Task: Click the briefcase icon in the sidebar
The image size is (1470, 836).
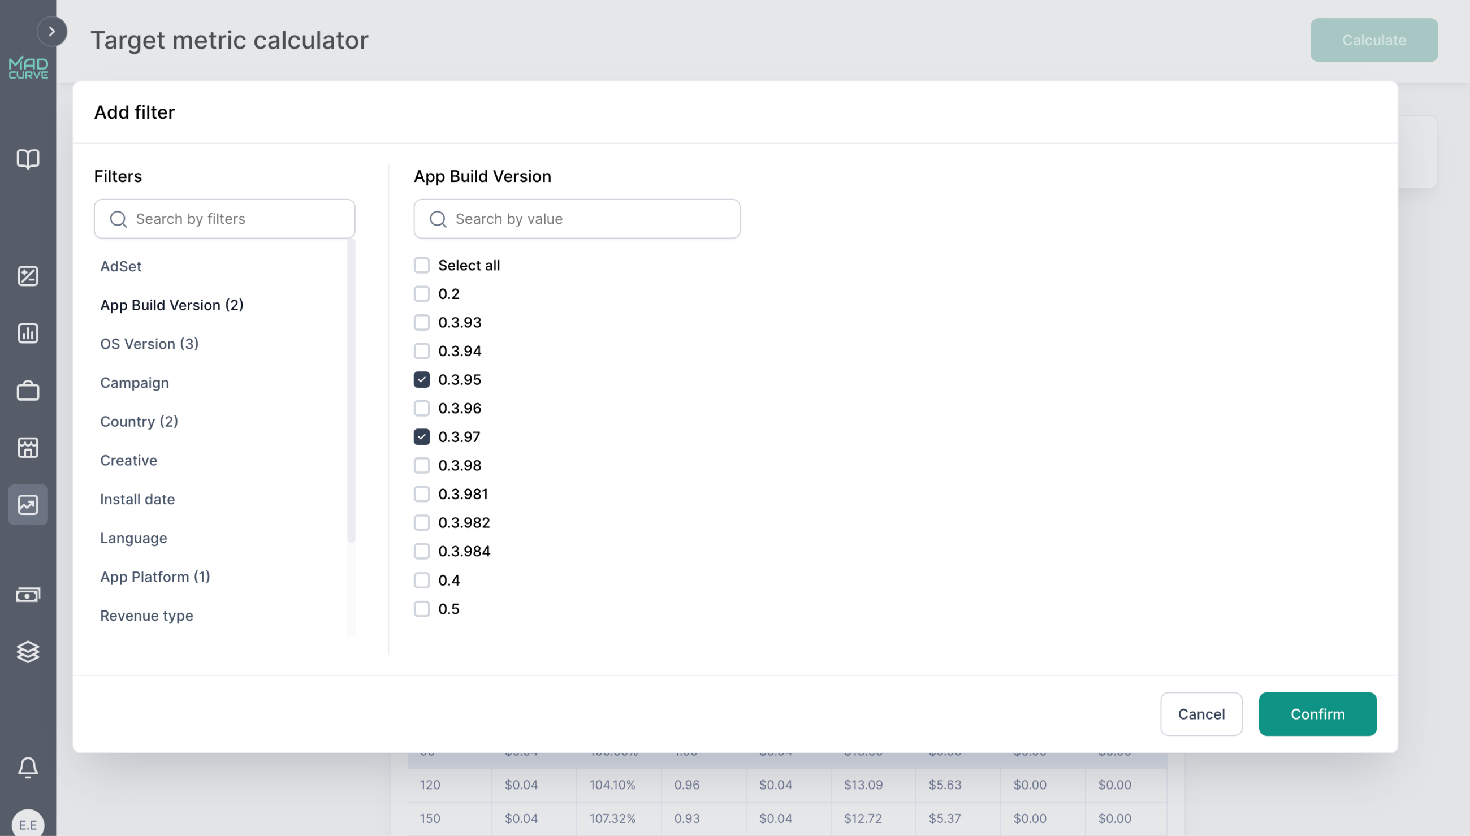Action: tap(28, 391)
